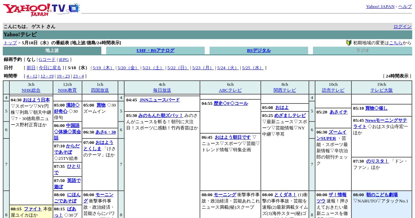Viewport: 415px width, 218px height.
Task: Open program のりスタ！
Action: (x=377, y=161)
